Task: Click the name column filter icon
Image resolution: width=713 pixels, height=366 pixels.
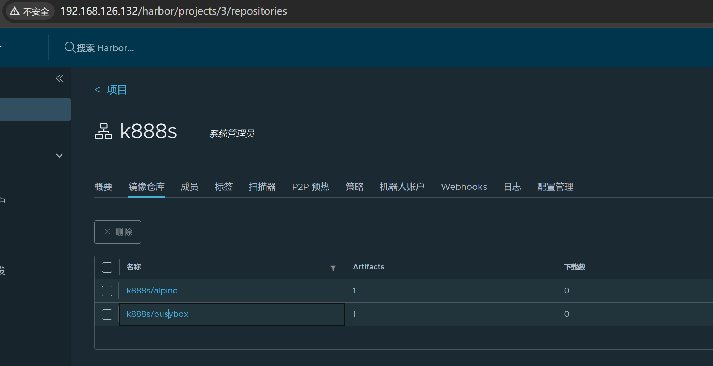Action: (x=333, y=268)
